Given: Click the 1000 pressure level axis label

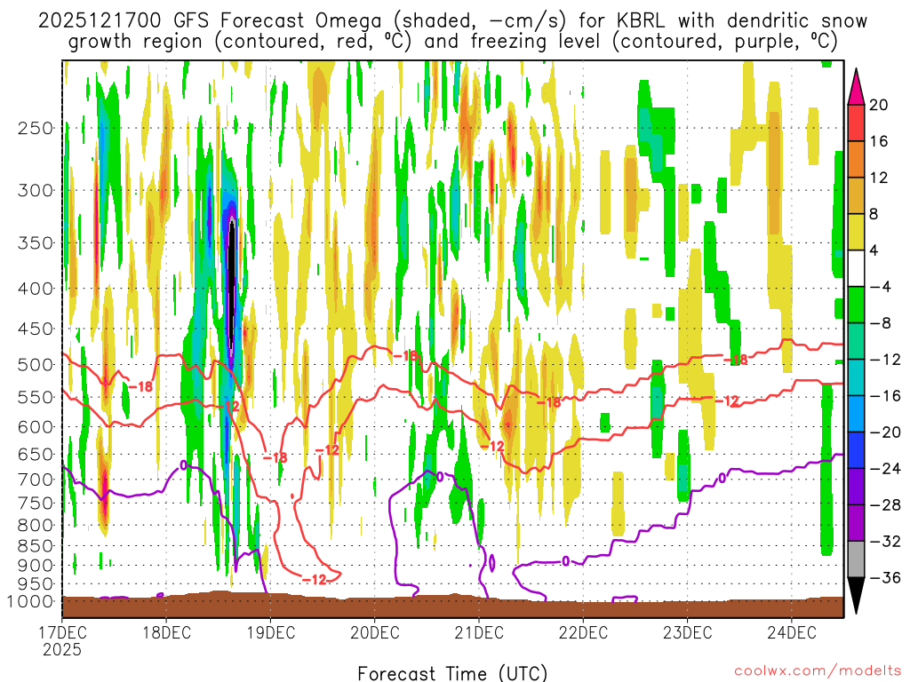Looking at the screenshot, I should point(32,601).
